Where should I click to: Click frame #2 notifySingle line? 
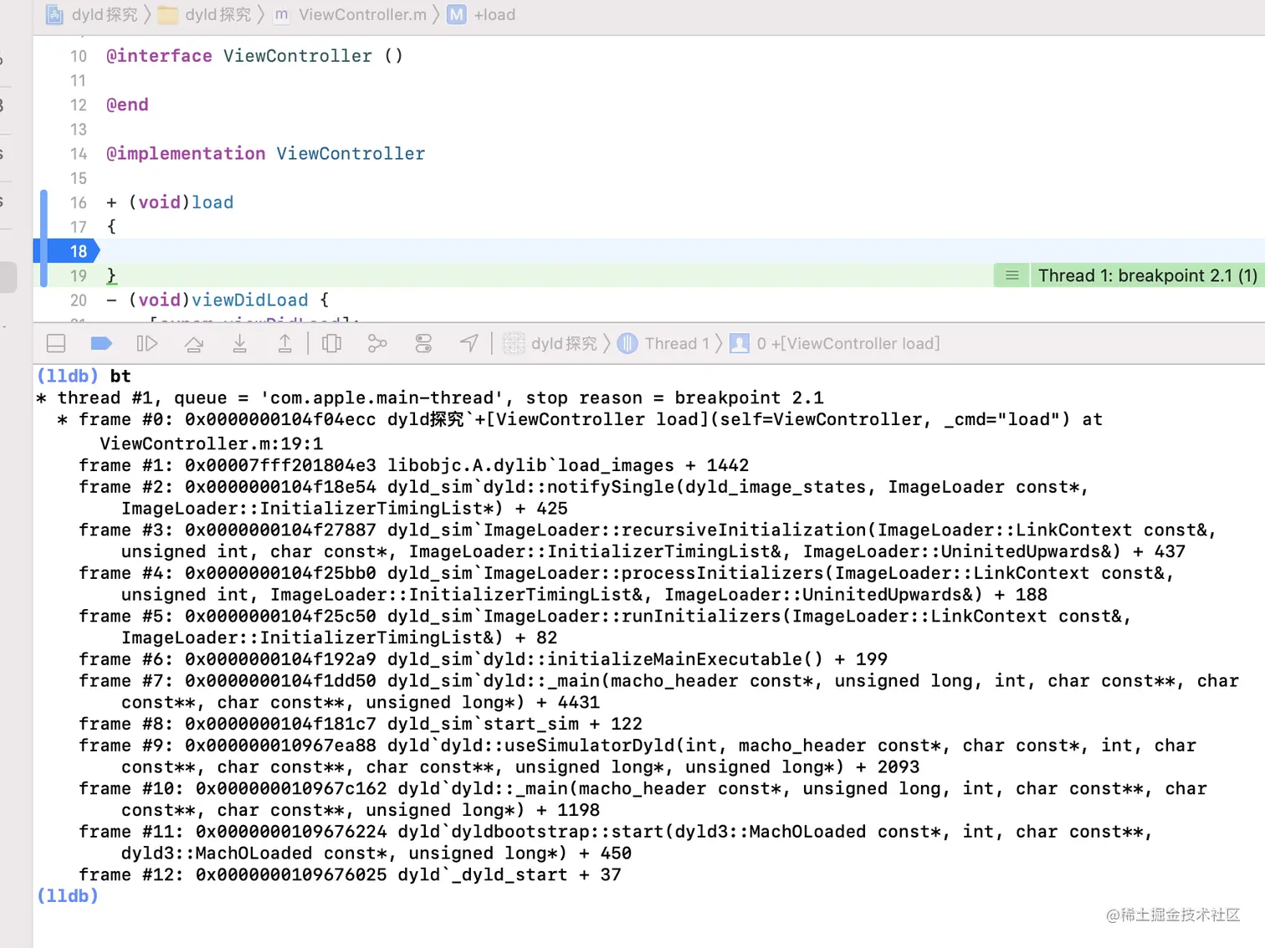coord(583,498)
